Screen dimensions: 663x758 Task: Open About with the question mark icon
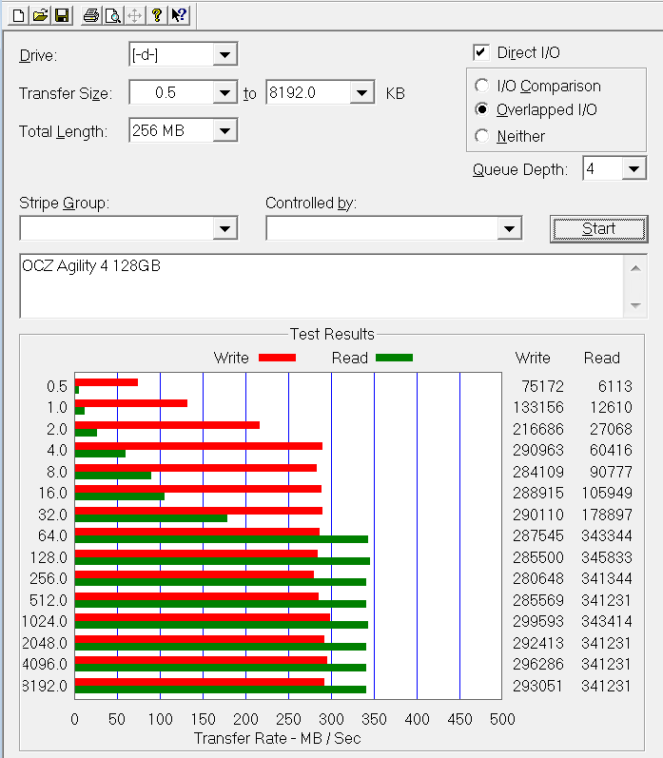[x=156, y=15]
